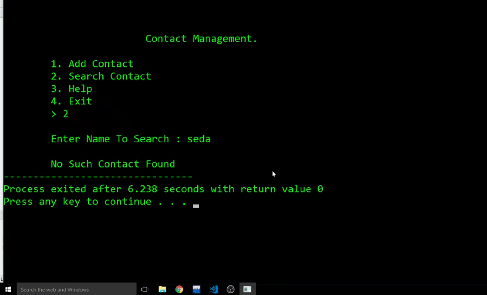The width and height of the screenshot is (487, 295).
Task: Click the active console app taskbar icon
Action: coord(247,289)
